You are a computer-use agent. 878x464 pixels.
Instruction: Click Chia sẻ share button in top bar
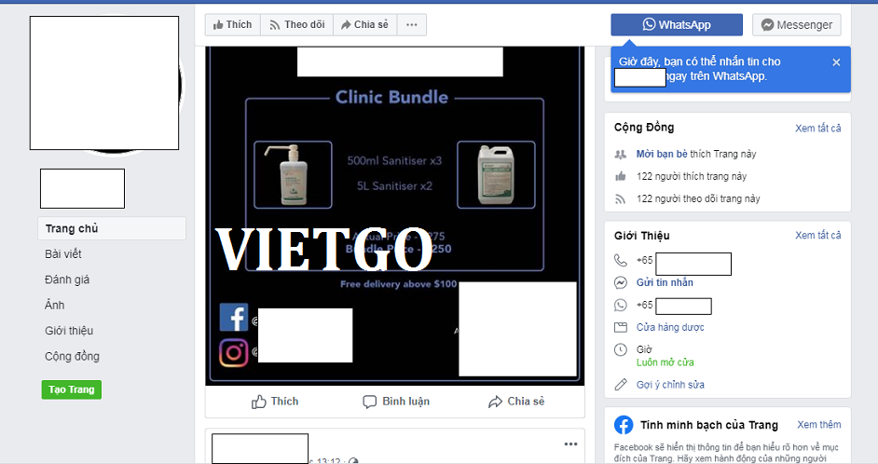pos(364,24)
